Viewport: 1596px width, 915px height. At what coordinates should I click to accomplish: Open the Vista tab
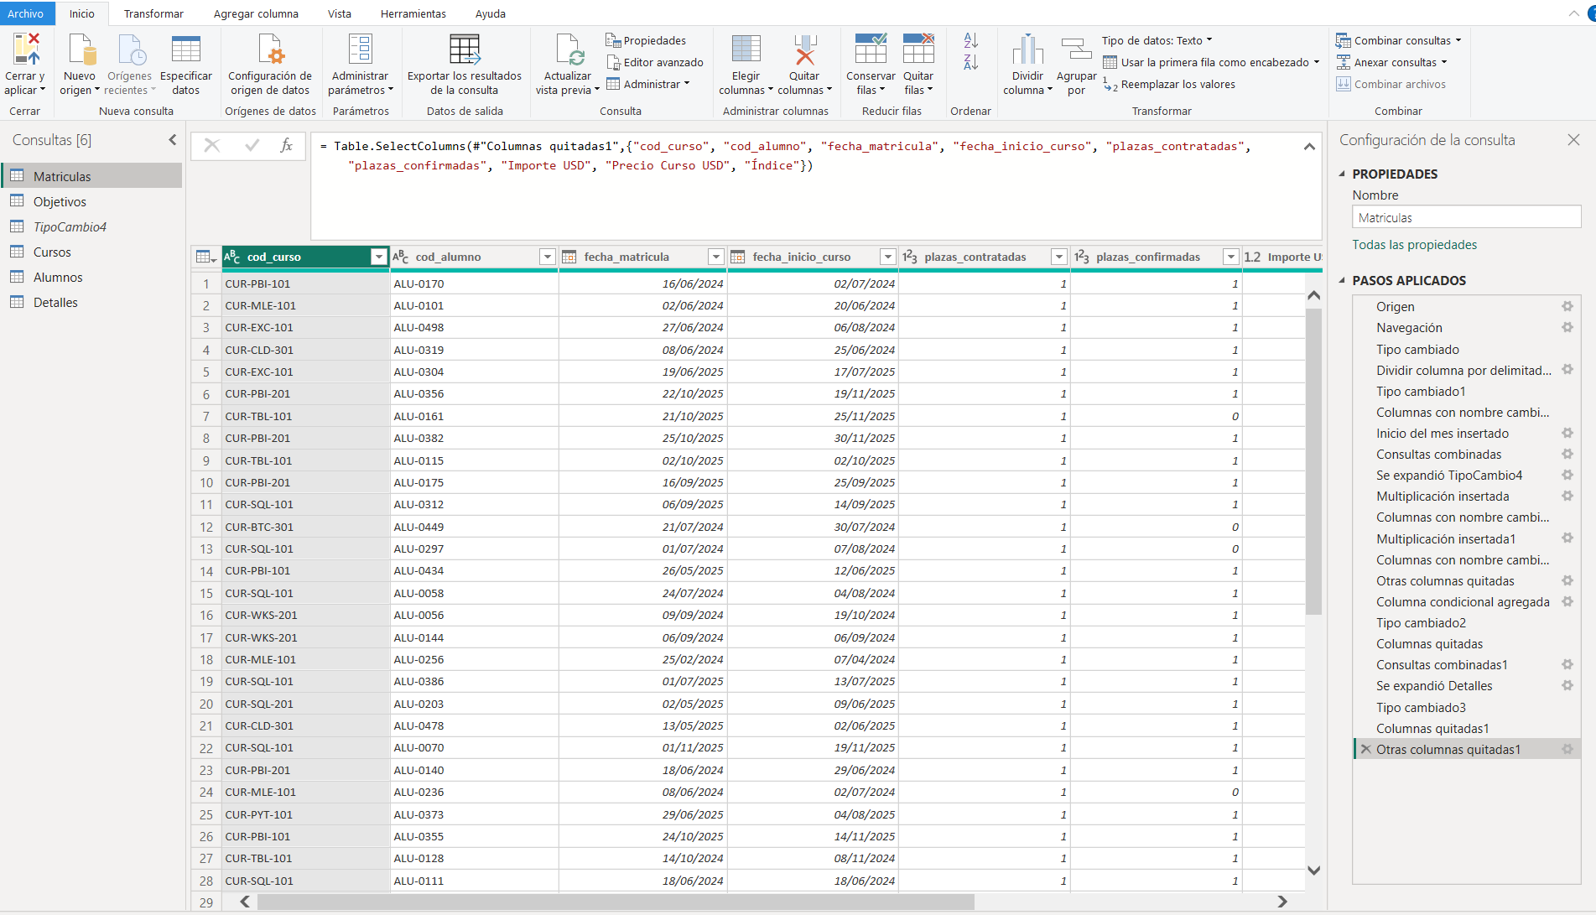coord(340,13)
